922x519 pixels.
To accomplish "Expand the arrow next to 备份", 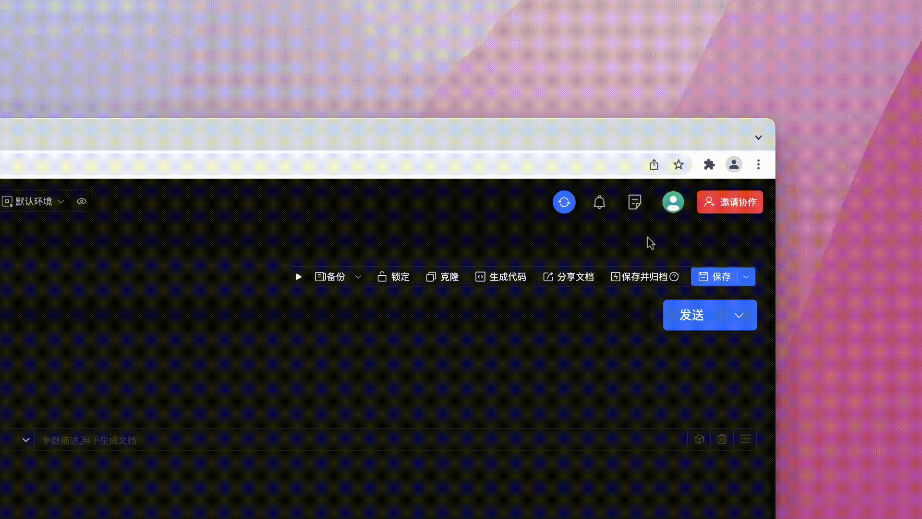I will 358,277.
